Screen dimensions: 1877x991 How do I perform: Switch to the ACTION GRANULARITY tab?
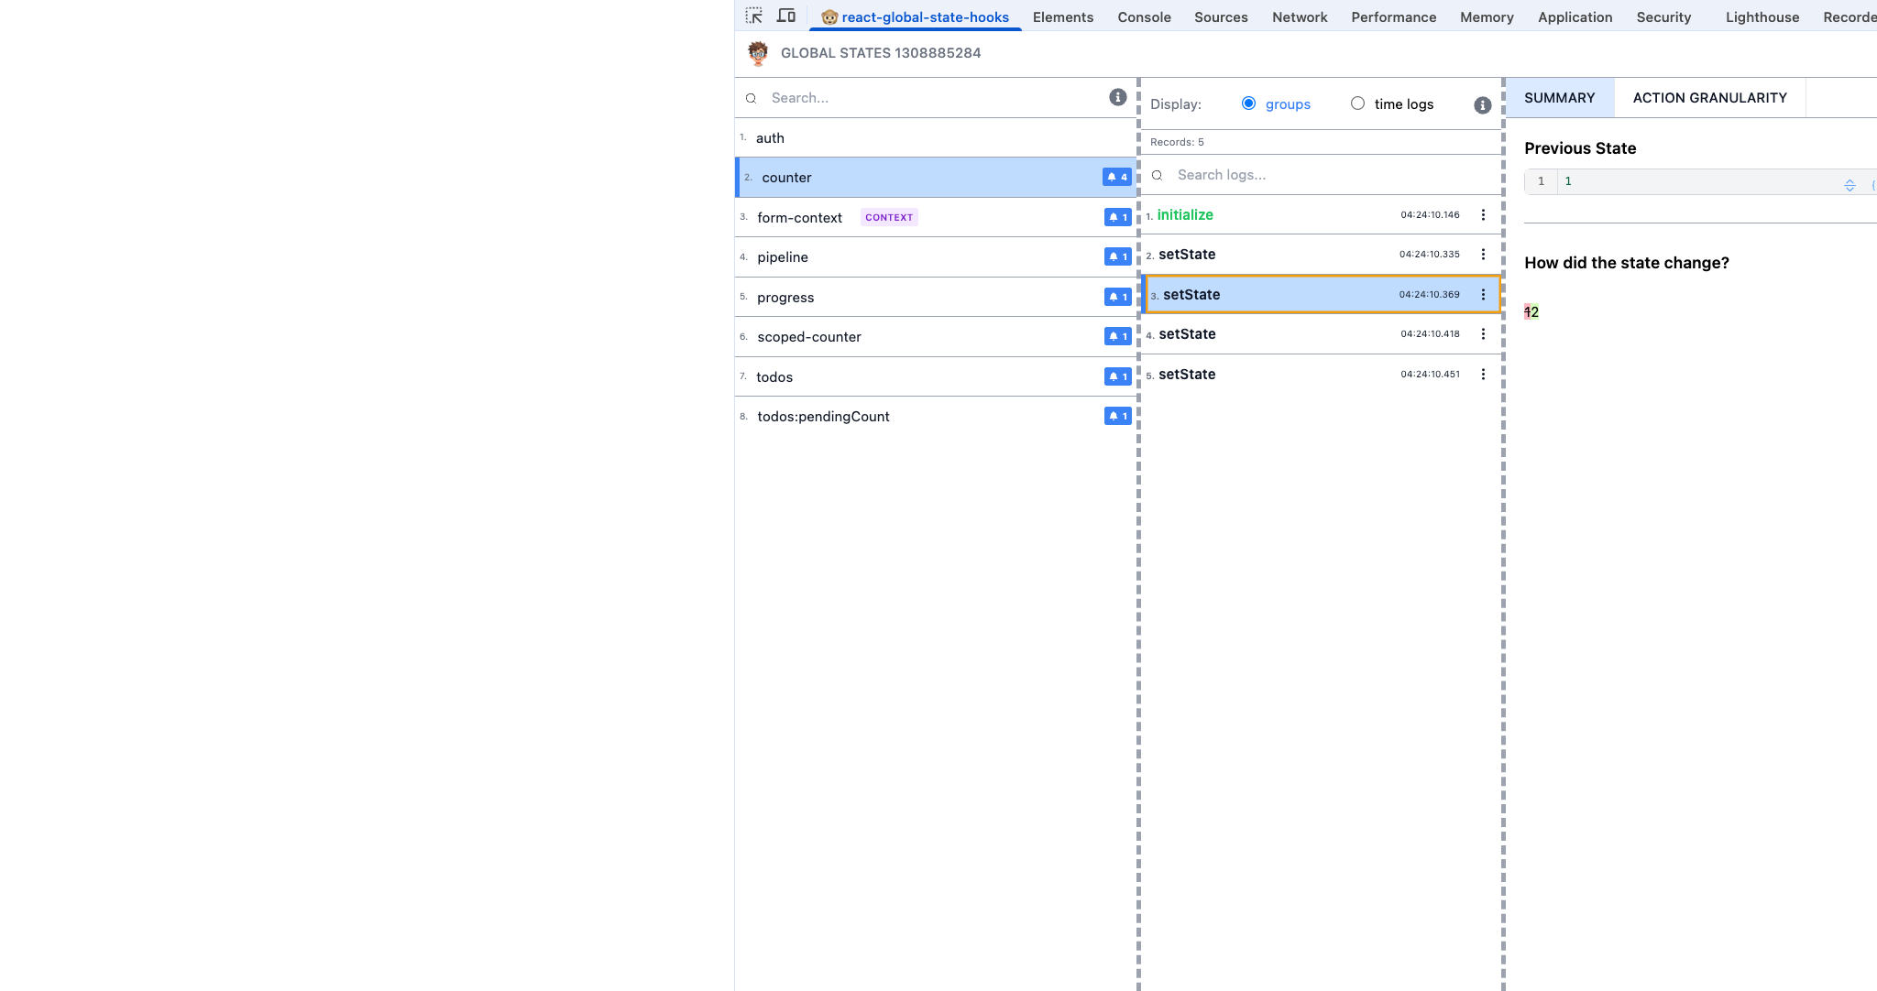(x=1709, y=98)
